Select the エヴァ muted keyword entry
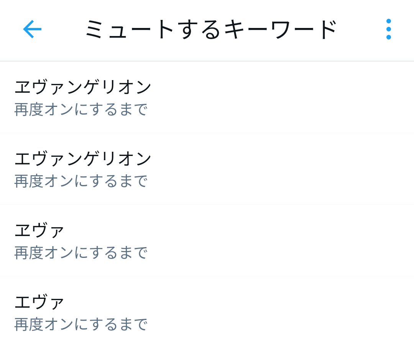The image size is (414, 346). (x=39, y=302)
